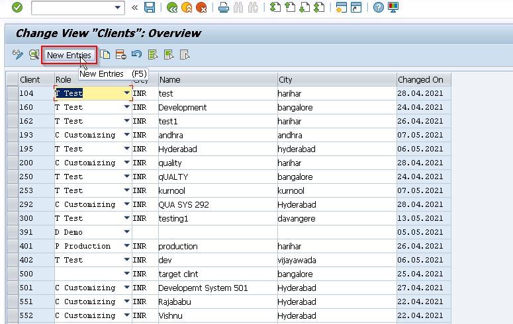This screenshot has height=324, width=513.
Task: Open Role dropdown for client 500
Action: pos(127,274)
